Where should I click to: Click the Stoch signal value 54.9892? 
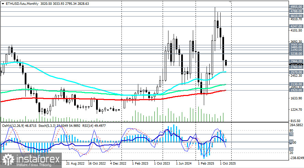click(x=75, y=126)
